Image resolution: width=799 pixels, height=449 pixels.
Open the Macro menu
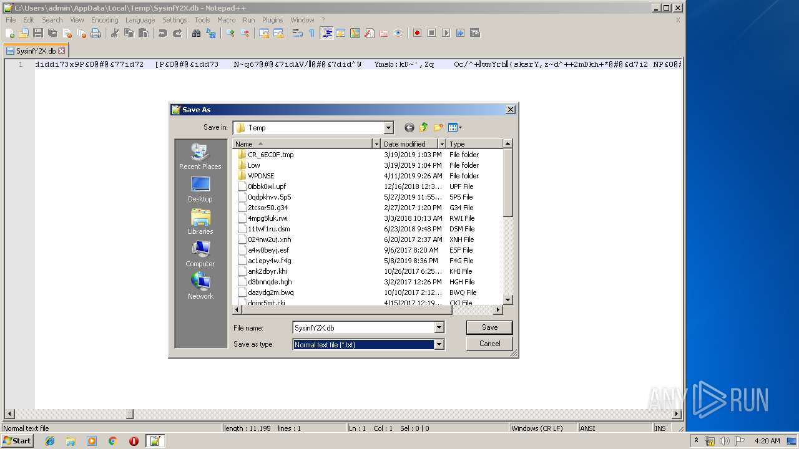pyautogui.click(x=226, y=20)
